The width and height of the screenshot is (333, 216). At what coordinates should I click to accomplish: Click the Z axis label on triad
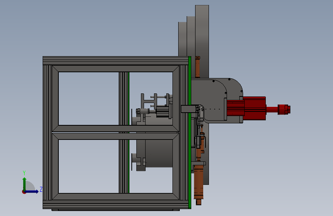41,189
